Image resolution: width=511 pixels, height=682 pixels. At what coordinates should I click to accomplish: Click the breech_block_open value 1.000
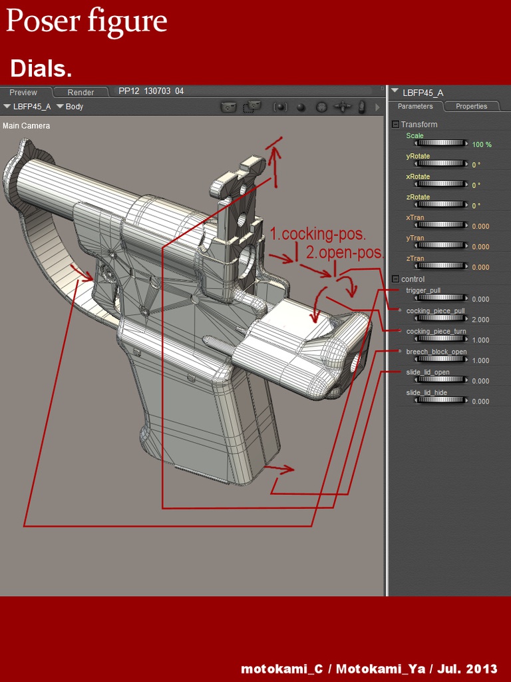[480, 360]
